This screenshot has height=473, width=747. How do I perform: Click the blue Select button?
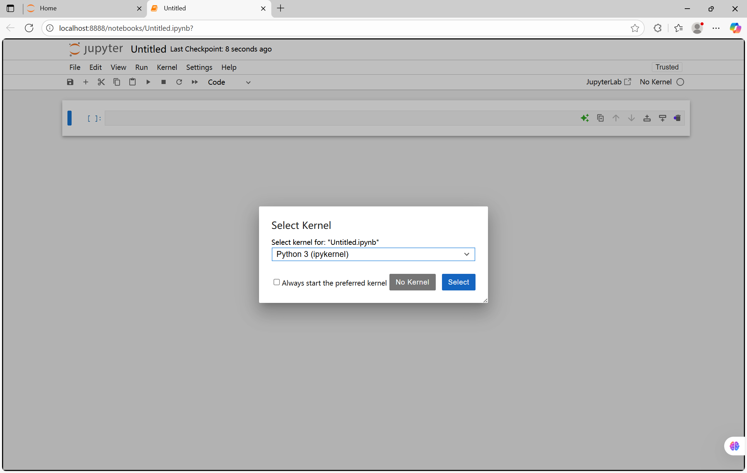[x=459, y=282]
